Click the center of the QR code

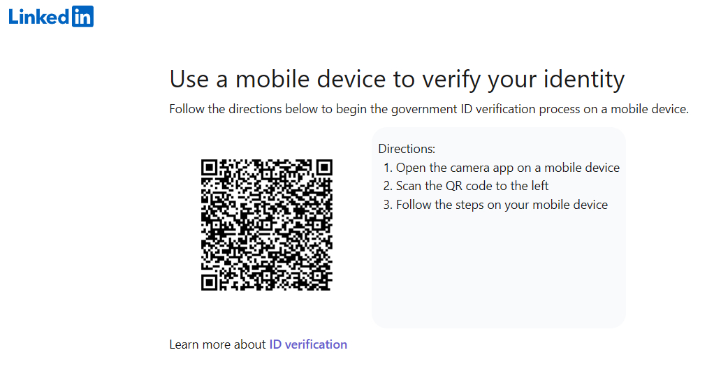point(266,225)
